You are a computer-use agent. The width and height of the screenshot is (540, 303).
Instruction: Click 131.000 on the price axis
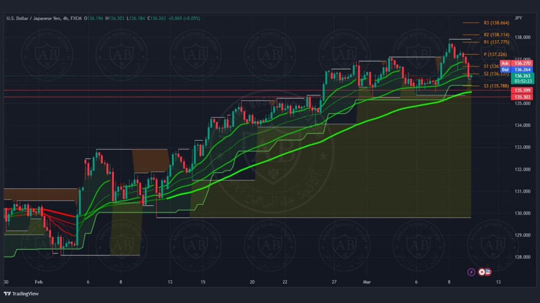click(522, 191)
